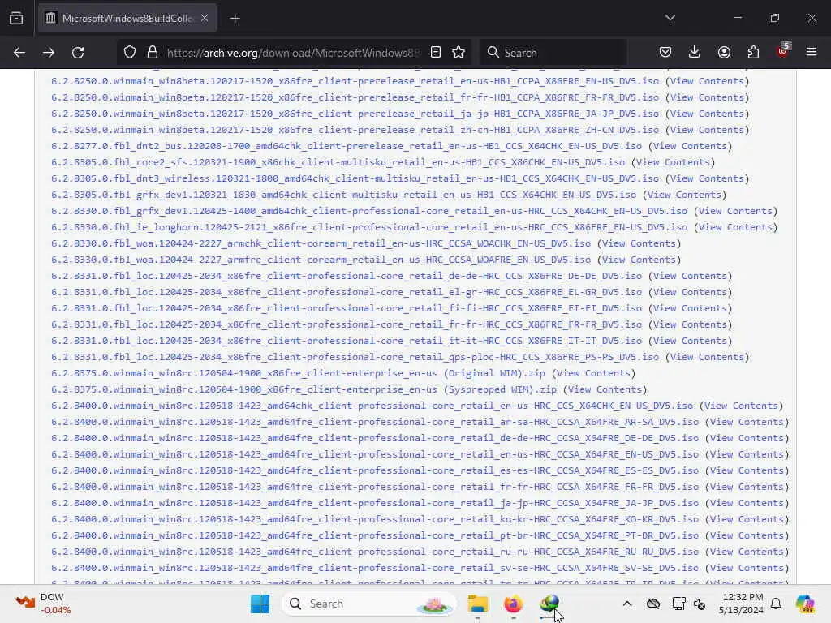The height and width of the screenshot is (623, 831).
Task: View Contents of 8250 ja-jp iso
Action: pos(707,114)
